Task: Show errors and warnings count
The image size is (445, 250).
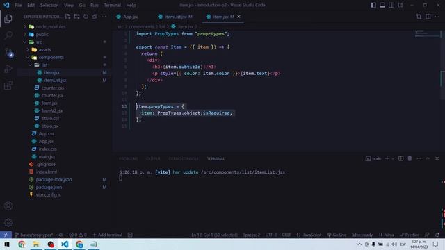Action: [78, 235]
